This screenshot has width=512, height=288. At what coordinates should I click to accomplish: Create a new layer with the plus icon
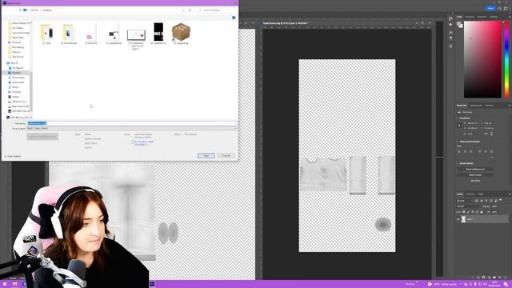pyautogui.click(x=499, y=278)
